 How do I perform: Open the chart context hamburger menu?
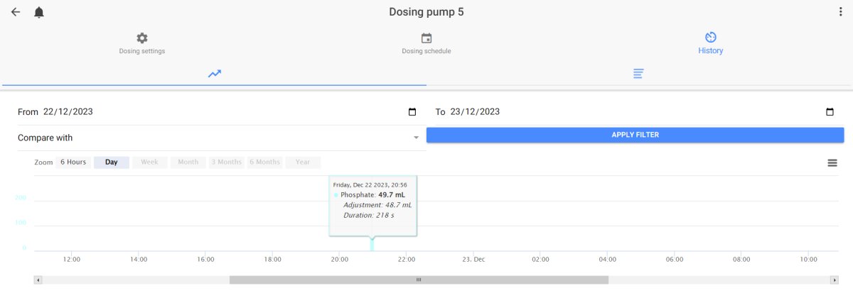[x=832, y=163]
